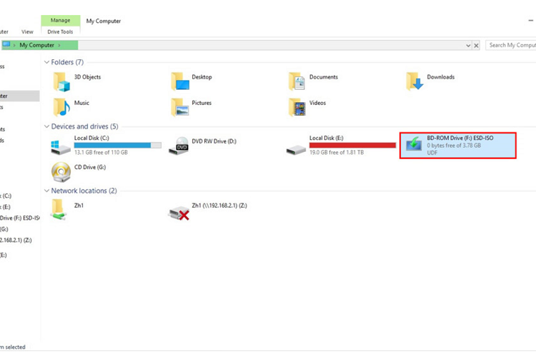Switch to the View ribbon tab
536x354 pixels.
click(x=27, y=32)
